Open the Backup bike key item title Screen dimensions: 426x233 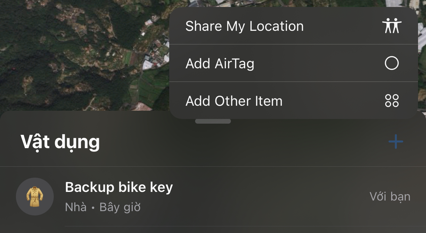point(119,187)
